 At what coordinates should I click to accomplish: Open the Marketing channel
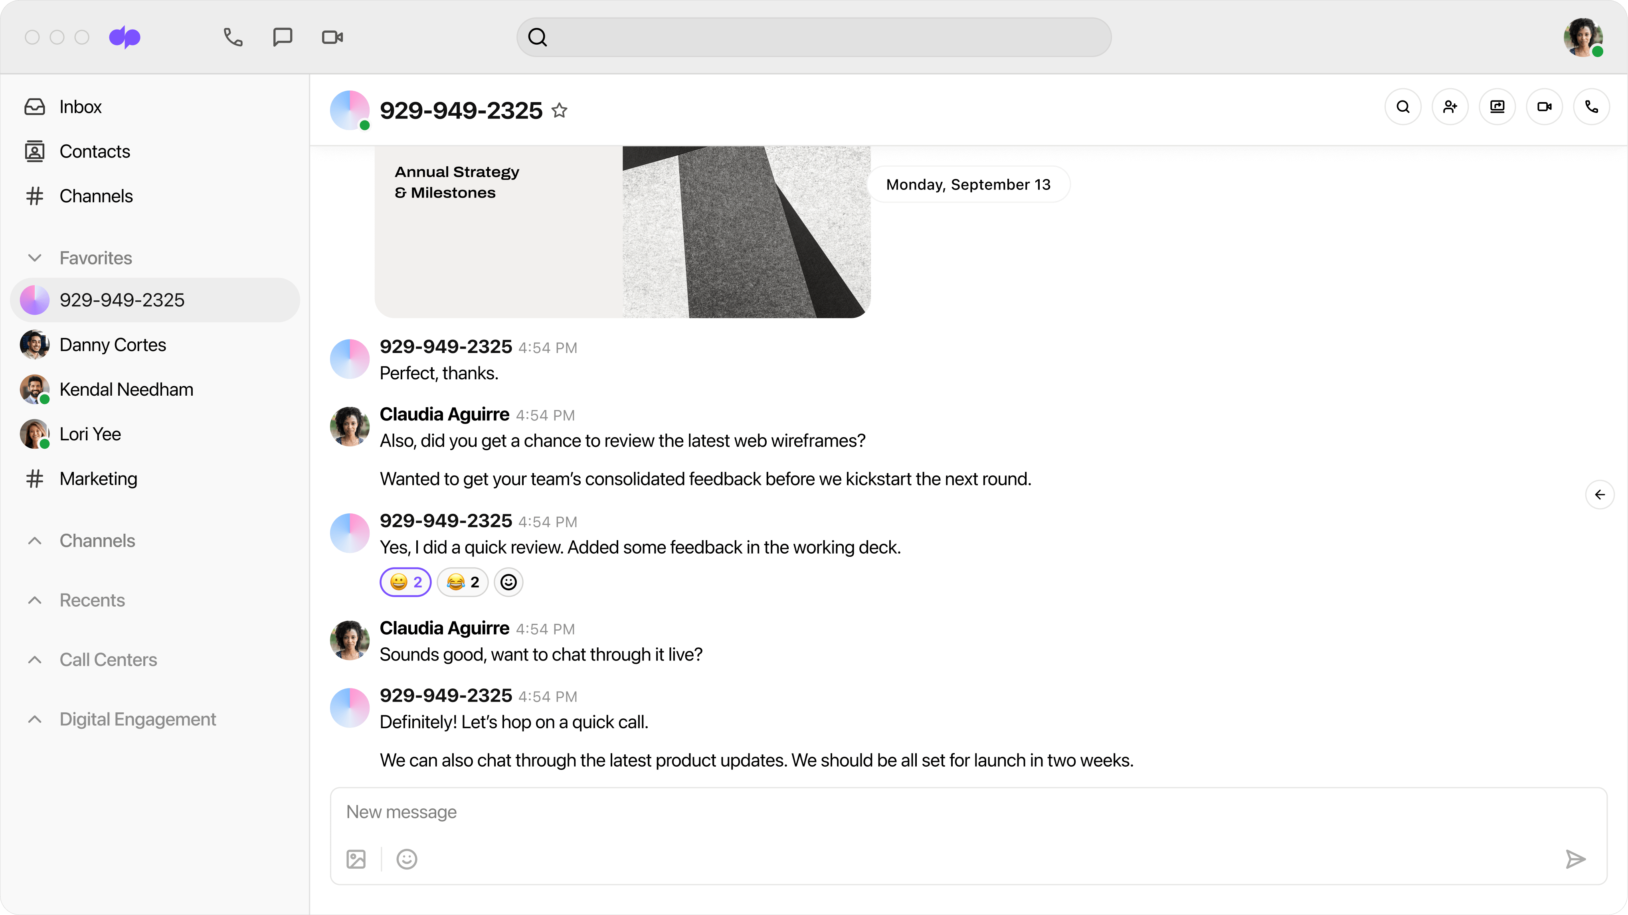pos(99,478)
